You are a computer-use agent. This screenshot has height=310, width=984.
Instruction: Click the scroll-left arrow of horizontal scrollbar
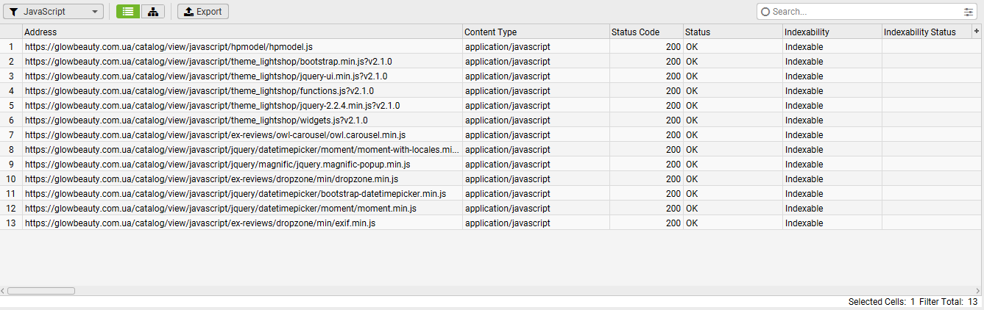coord(4,291)
